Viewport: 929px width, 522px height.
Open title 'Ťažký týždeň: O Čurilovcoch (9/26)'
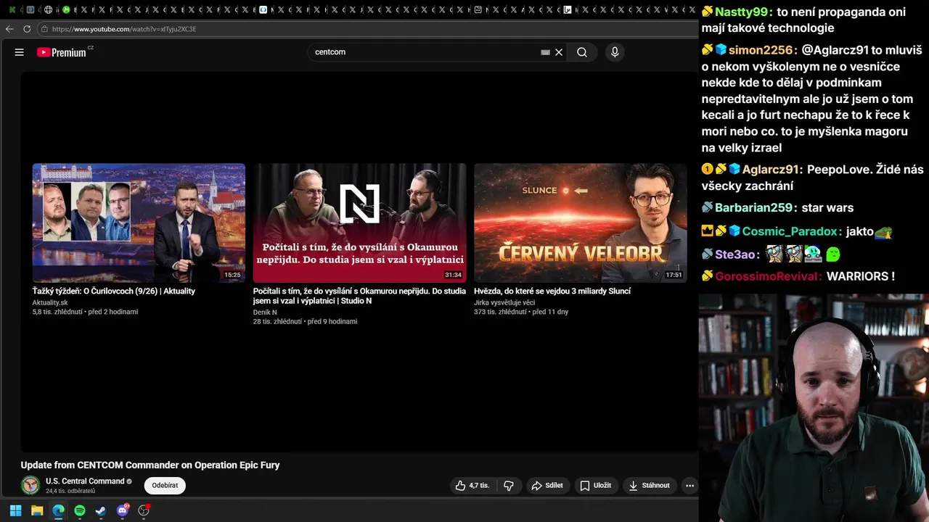pyautogui.click(x=114, y=291)
